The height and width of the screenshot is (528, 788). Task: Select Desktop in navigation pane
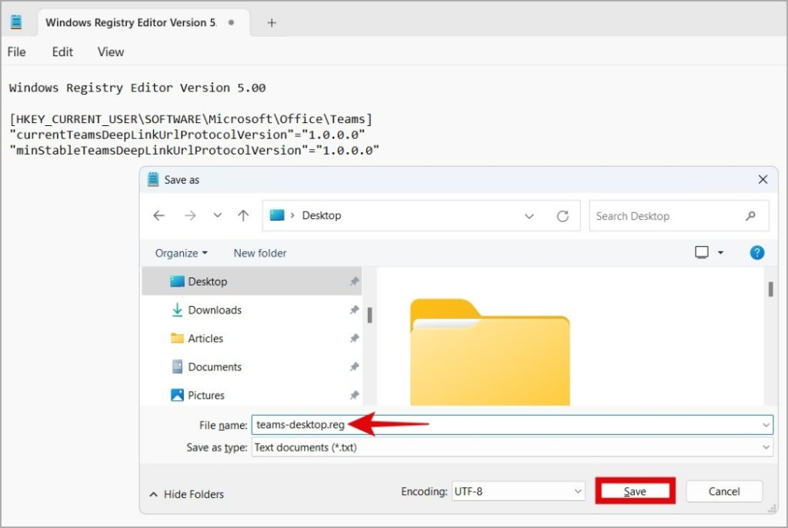(252, 281)
